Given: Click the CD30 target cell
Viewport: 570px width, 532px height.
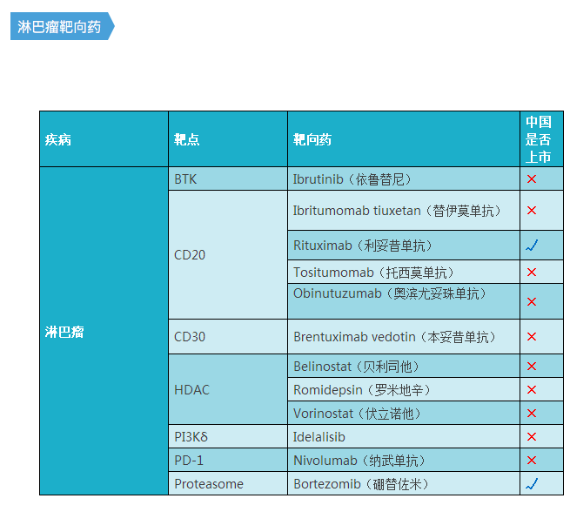Looking at the screenshot, I should tap(228, 337).
